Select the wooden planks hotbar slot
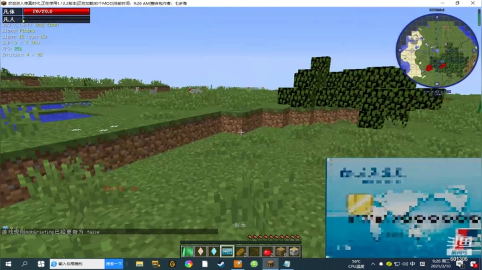Viewport: 482px width, 270px height. [280, 251]
